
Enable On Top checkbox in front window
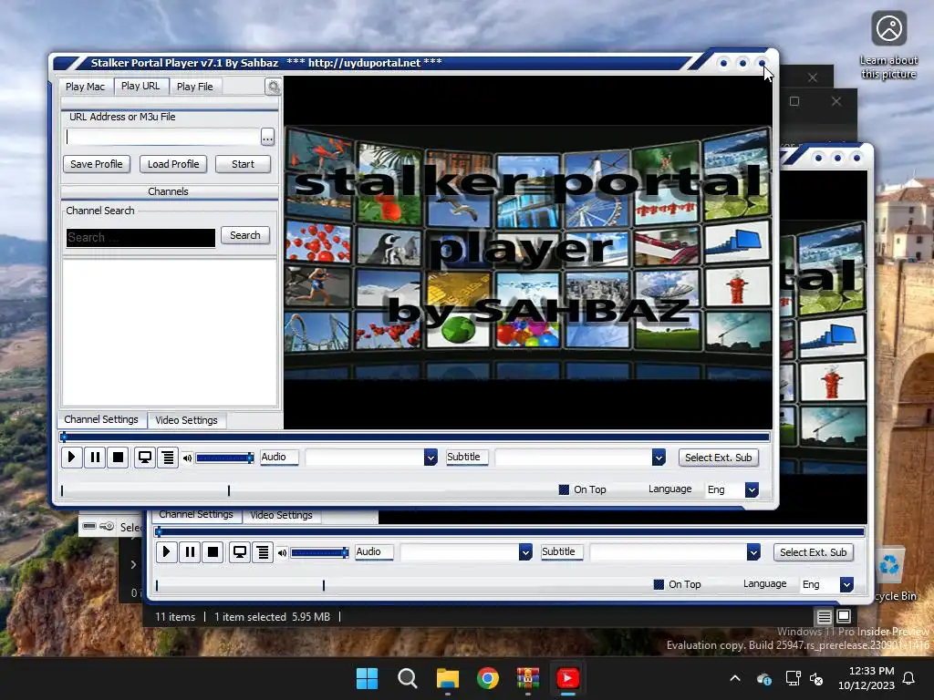(x=564, y=489)
